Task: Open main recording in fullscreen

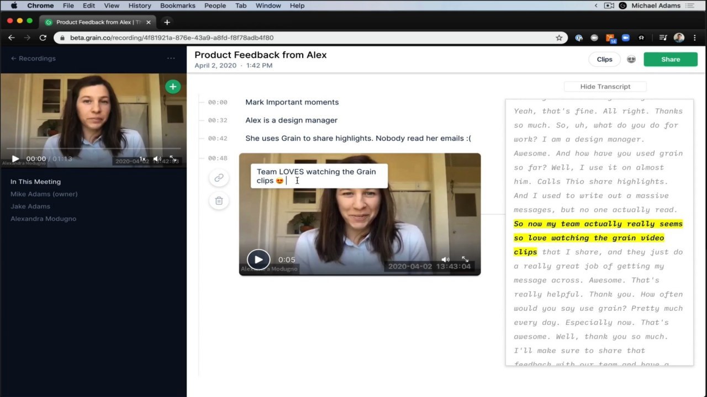Action: 173,159
